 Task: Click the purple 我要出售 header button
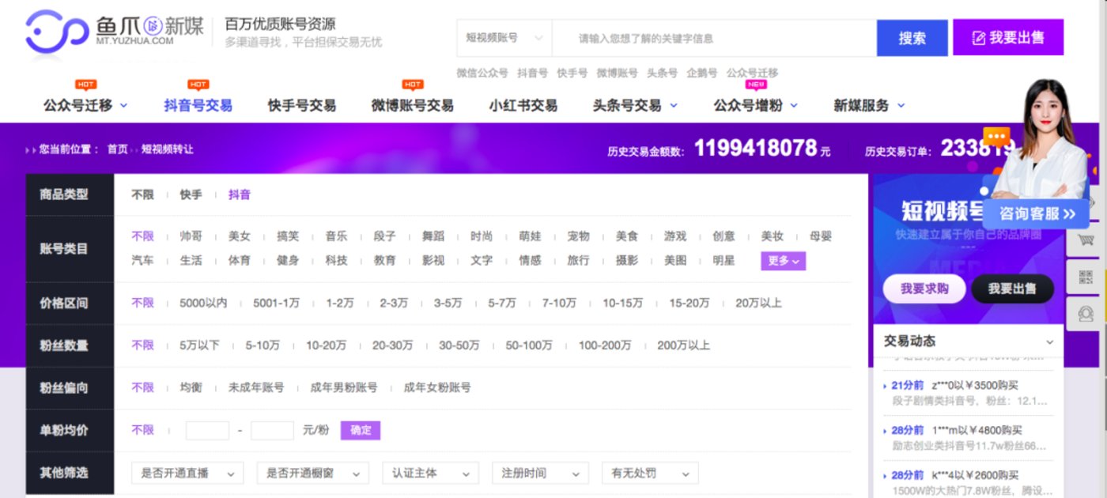[x=1007, y=38]
